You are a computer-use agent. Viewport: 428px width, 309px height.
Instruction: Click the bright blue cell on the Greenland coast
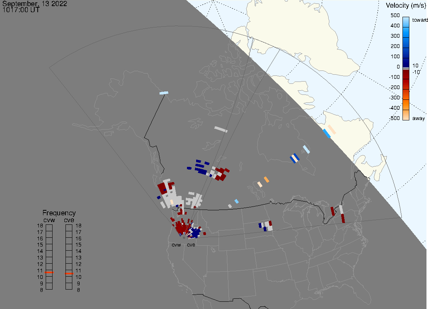(x=327, y=134)
